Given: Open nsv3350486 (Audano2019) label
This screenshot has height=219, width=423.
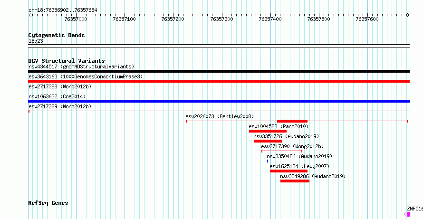Looking at the screenshot, I should coord(299,156).
